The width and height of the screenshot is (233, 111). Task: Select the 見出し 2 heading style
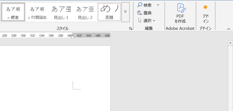pos(85,12)
